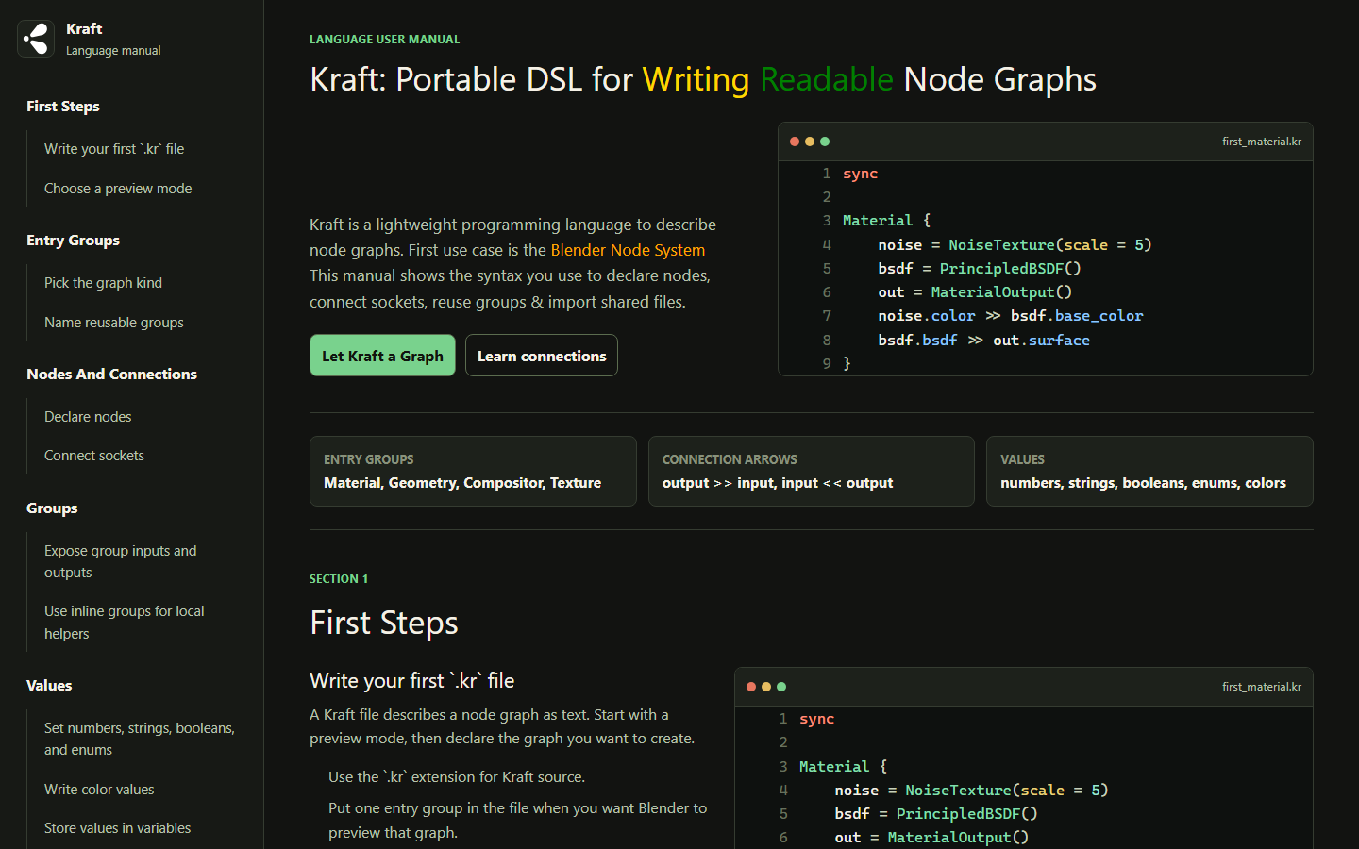Open 'Write your first .kr file' sidebar link
The image size is (1359, 849).
pos(114,149)
